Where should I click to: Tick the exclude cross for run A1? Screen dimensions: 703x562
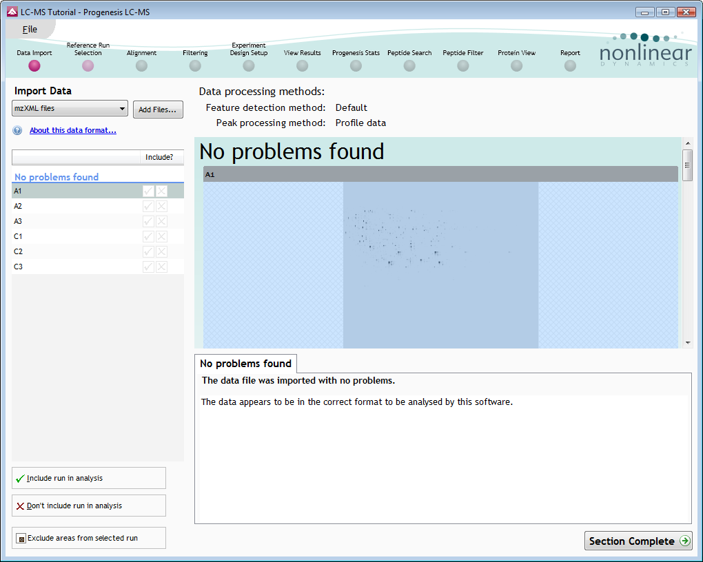click(161, 191)
